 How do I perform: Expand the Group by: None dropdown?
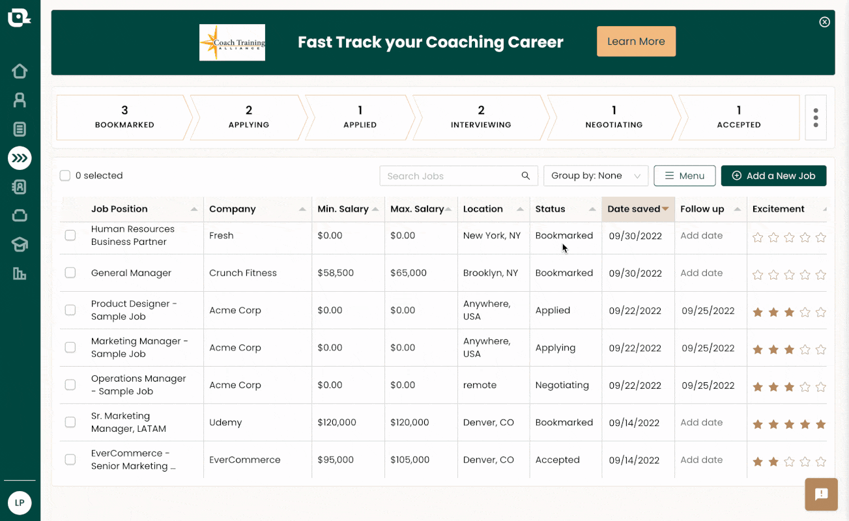pyautogui.click(x=596, y=176)
